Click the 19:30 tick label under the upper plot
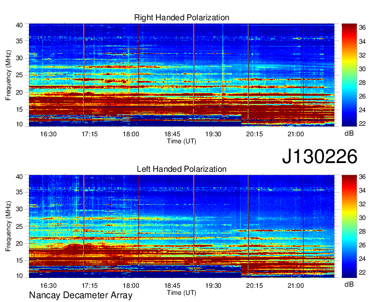This screenshot has width=372, height=302. tap(213, 134)
